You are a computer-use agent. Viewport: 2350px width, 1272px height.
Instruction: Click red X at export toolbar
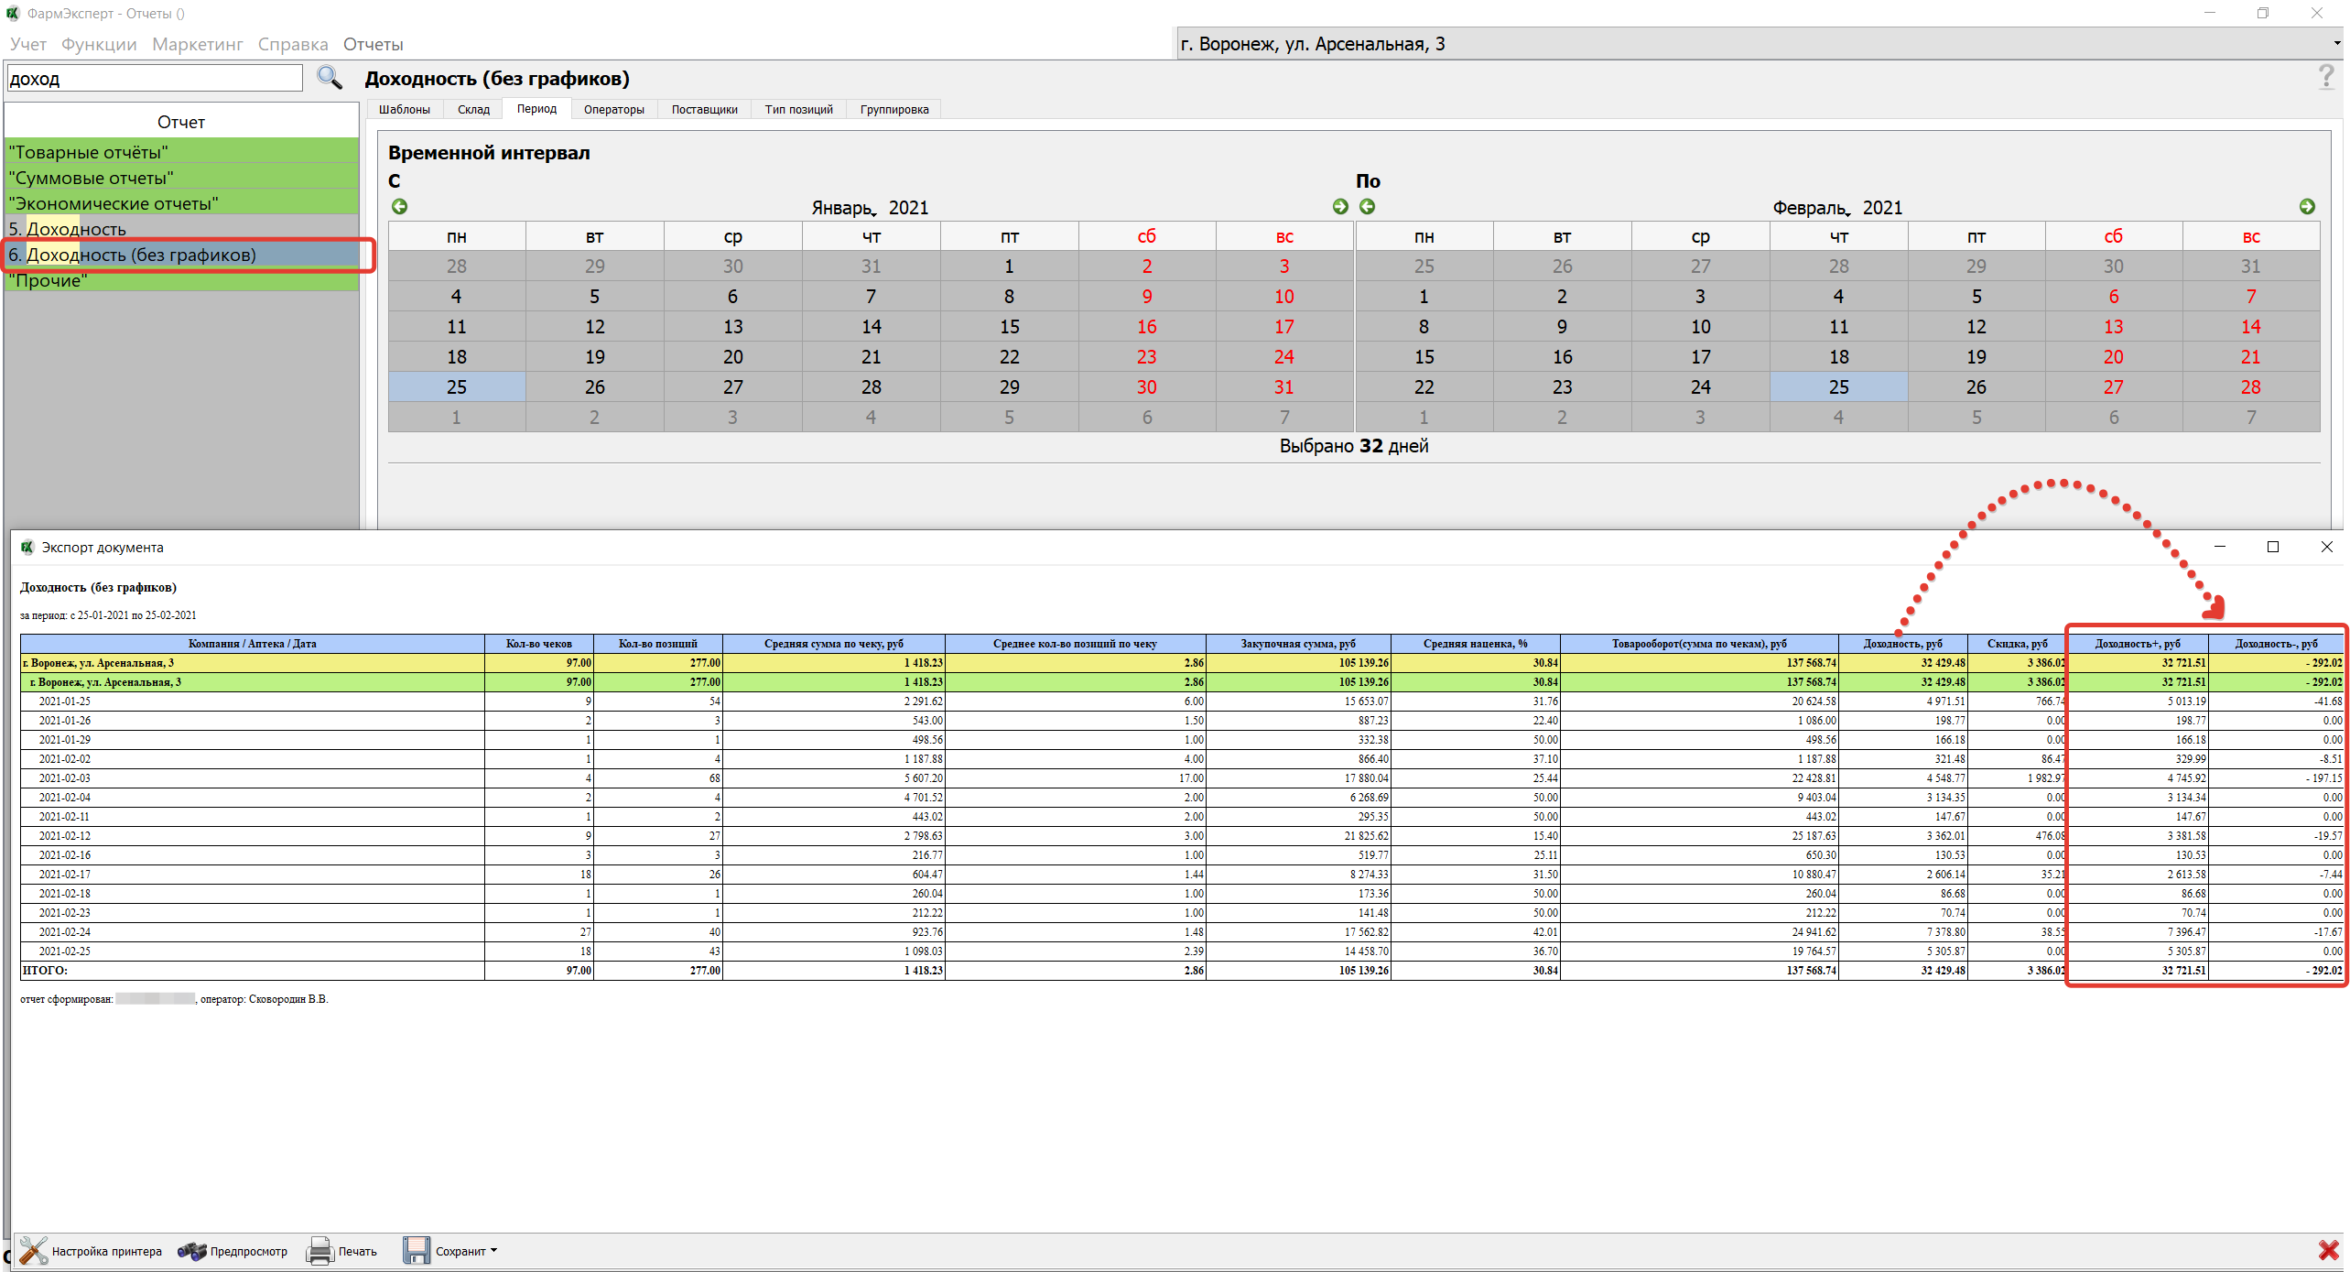[2328, 1250]
